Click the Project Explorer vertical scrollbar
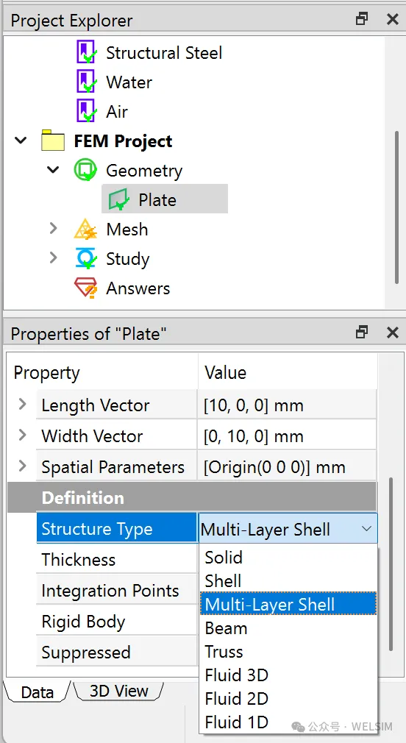Image resolution: width=406 pixels, height=743 pixels. click(x=397, y=207)
